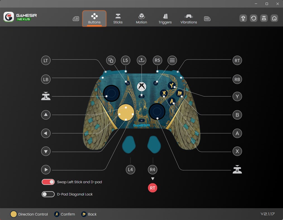Select the R4 paddle mapping button
The height and width of the screenshot is (220, 283).
click(x=153, y=169)
